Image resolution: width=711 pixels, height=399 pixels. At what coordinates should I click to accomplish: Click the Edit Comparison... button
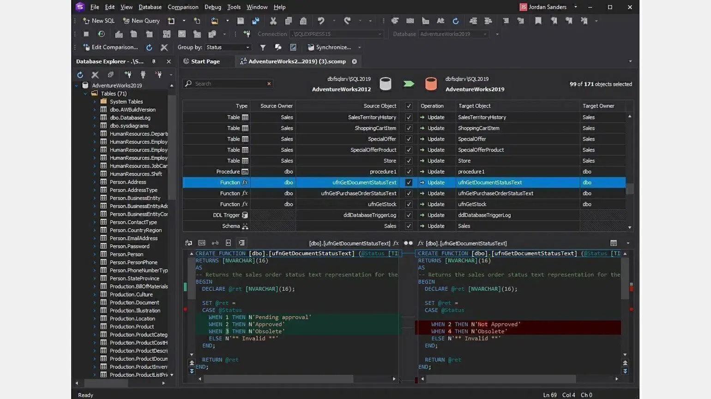tap(110, 47)
